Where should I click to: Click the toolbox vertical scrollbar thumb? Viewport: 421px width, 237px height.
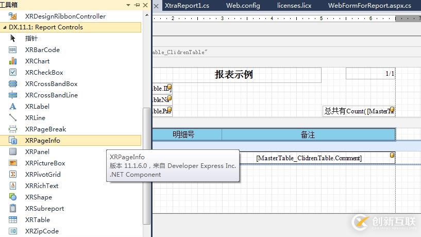pyautogui.click(x=146, y=166)
